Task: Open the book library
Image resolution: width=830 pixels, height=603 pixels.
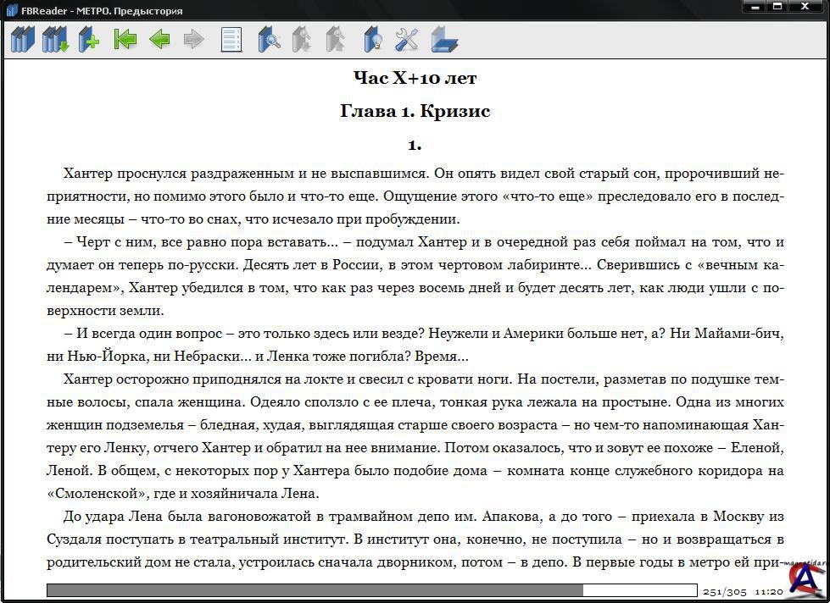Action: [22, 40]
